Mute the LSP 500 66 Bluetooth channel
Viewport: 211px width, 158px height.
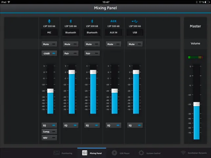pyautogui.click(x=71, y=44)
